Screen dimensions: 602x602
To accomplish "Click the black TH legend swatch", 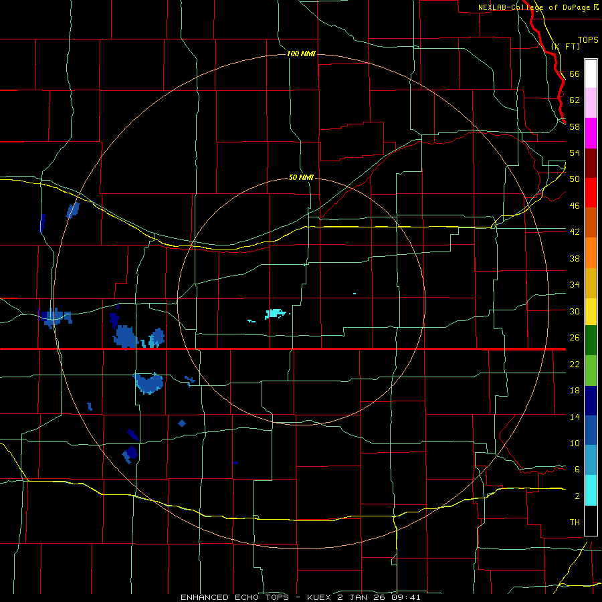I will (x=591, y=520).
